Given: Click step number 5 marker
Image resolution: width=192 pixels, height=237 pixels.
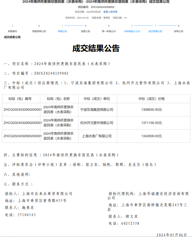Looking at the screenshot, I should point(109,26).
